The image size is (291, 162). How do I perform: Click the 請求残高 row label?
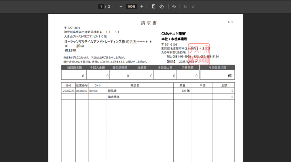coord(114,97)
